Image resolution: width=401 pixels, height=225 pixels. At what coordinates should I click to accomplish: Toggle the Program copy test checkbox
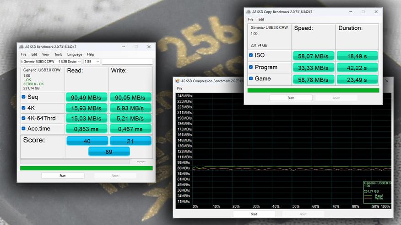[x=251, y=67]
